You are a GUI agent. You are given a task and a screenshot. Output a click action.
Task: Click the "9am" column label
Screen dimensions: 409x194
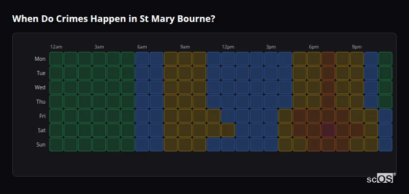pos(185,47)
